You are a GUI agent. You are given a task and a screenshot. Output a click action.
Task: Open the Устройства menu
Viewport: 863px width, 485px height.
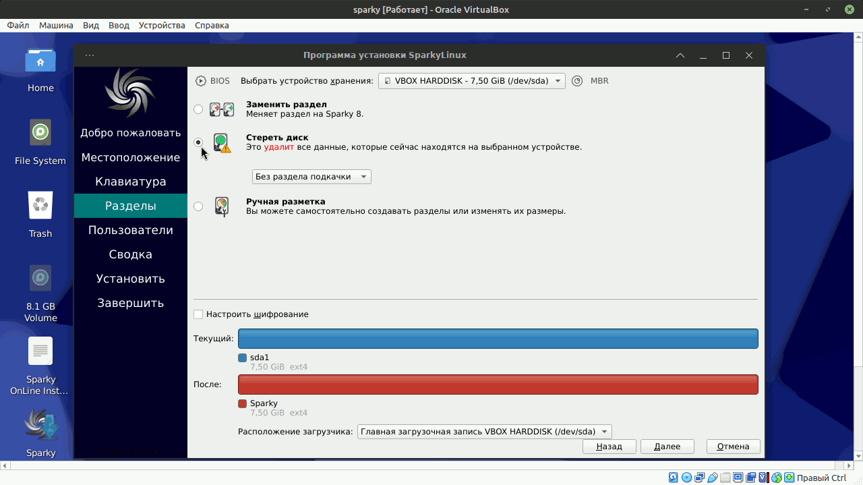162,26
